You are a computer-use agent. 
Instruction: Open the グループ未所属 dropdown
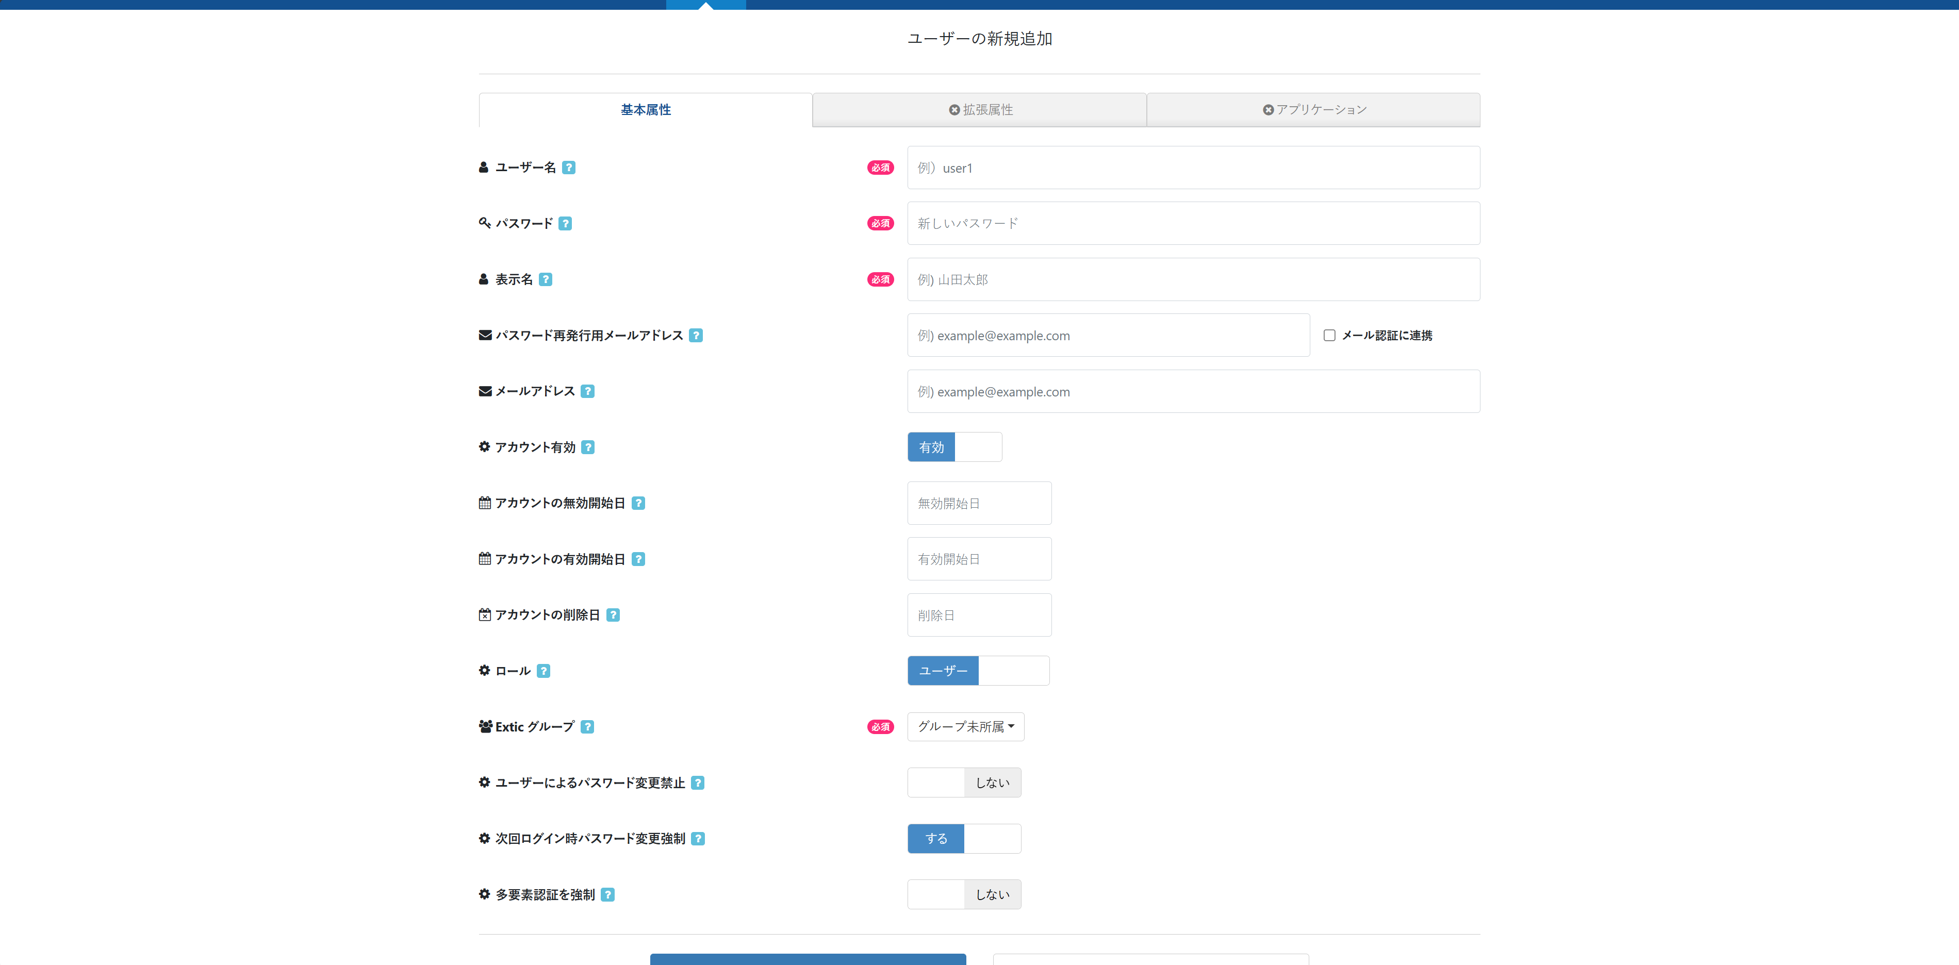coord(965,727)
